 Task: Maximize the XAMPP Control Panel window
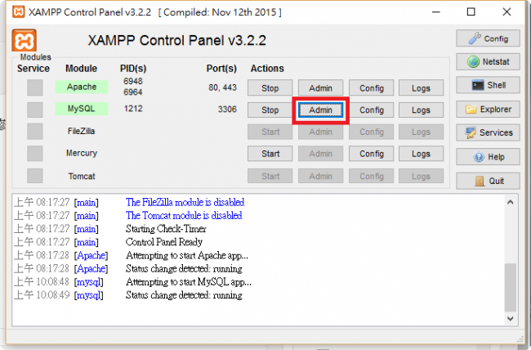pos(471,12)
